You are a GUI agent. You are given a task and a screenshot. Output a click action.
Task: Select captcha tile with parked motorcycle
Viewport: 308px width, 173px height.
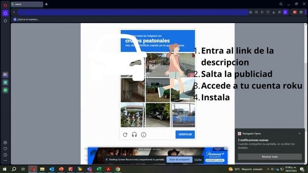[x=158, y=115]
